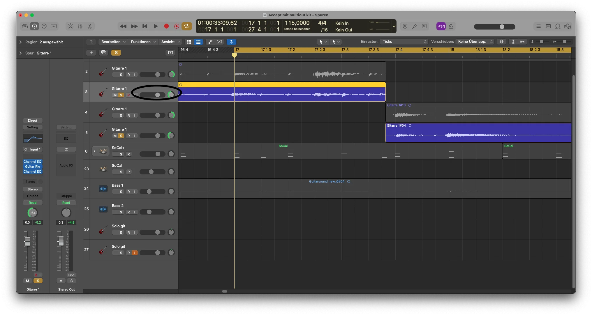Rewind with the rewind button
Screen dimensions: 592x315
click(123, 26)
